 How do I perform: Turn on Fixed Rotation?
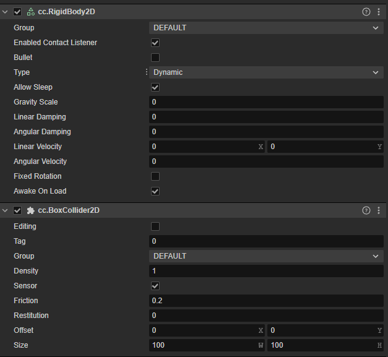pyautogui.click(x=155, y=176)
